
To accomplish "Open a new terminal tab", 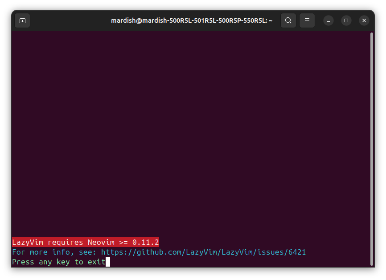I will point(22,20).
